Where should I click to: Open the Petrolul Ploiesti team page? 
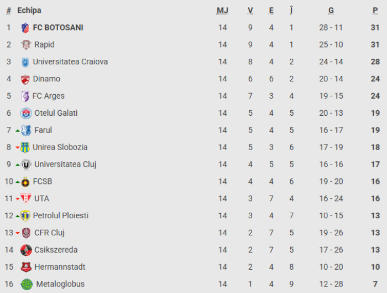tap(61, 215)
